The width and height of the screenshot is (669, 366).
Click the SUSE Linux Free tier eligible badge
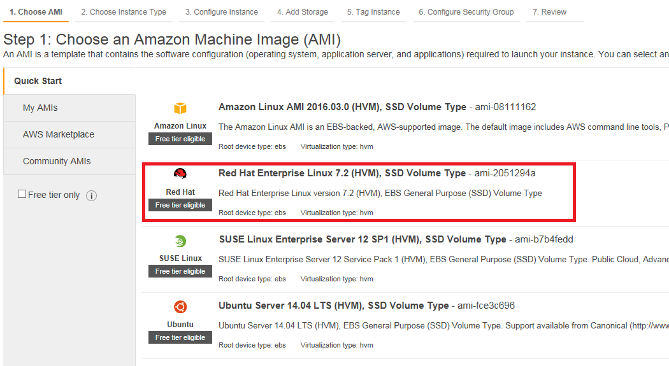(180, 271)
